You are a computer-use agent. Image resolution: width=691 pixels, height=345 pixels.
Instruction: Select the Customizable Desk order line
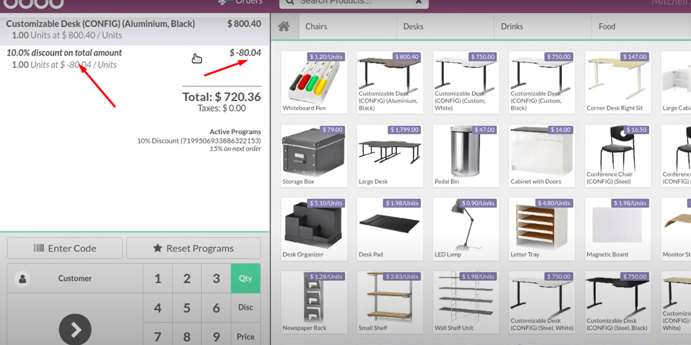point(135,30)
